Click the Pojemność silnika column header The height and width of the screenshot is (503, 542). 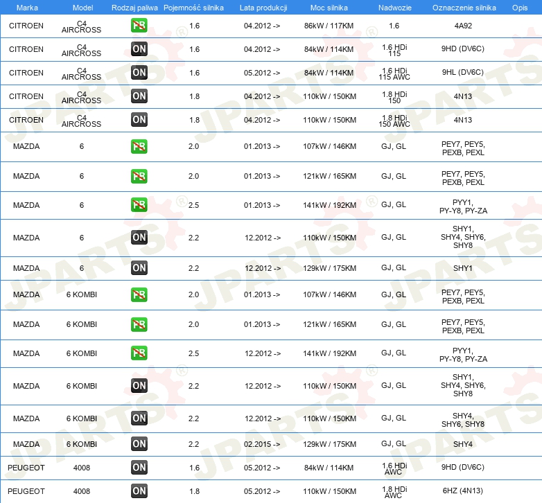coord(194,7)
